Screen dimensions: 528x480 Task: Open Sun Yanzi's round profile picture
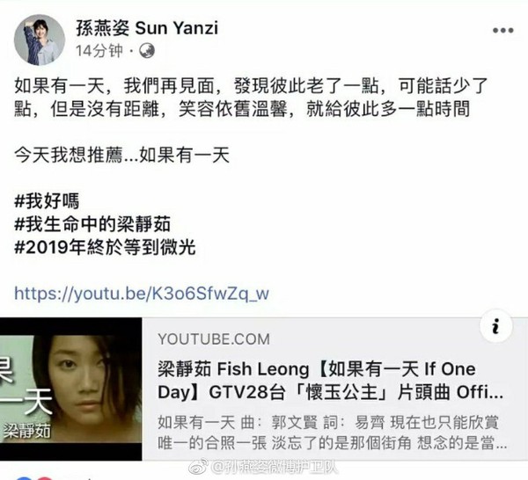tap(40, 40)
